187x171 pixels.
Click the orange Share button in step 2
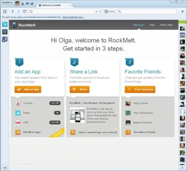pos(79,89)
